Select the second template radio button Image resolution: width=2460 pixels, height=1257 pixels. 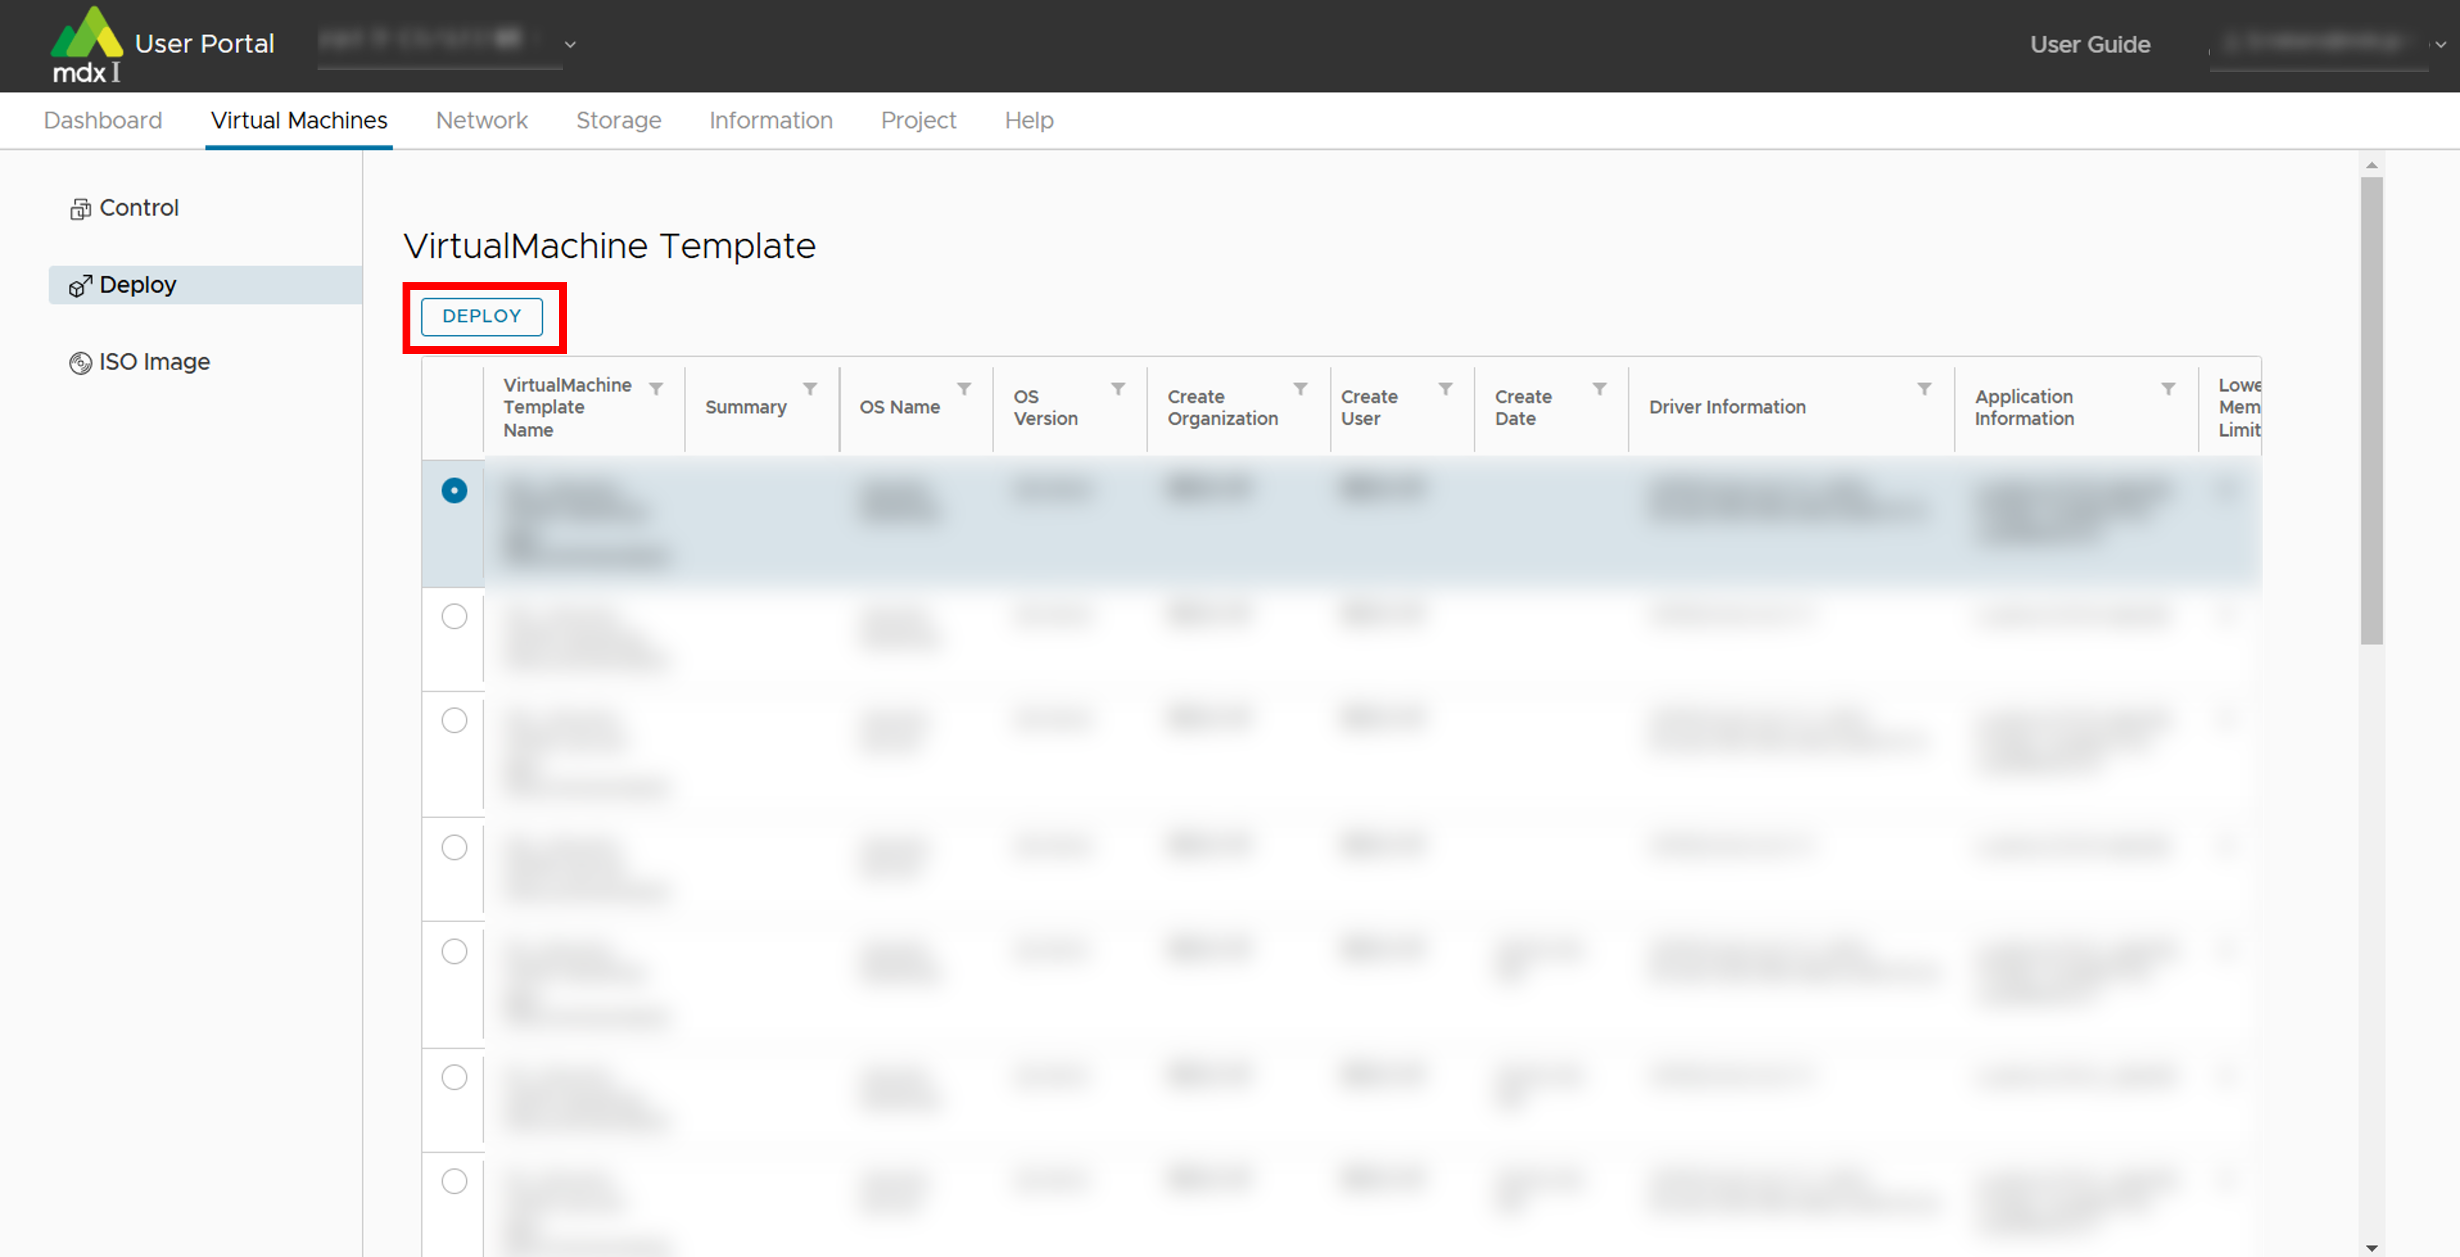pos(455,616)
